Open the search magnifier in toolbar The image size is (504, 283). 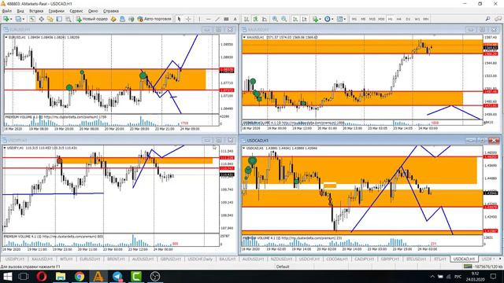pyautogui.click(x=487, y=19)
